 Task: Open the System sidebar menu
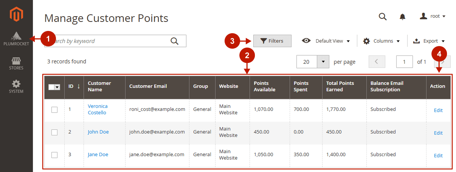click(x=16, y=86)
